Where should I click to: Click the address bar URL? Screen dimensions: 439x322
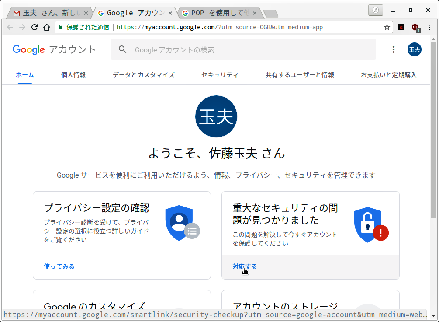[x=219, y=27]
